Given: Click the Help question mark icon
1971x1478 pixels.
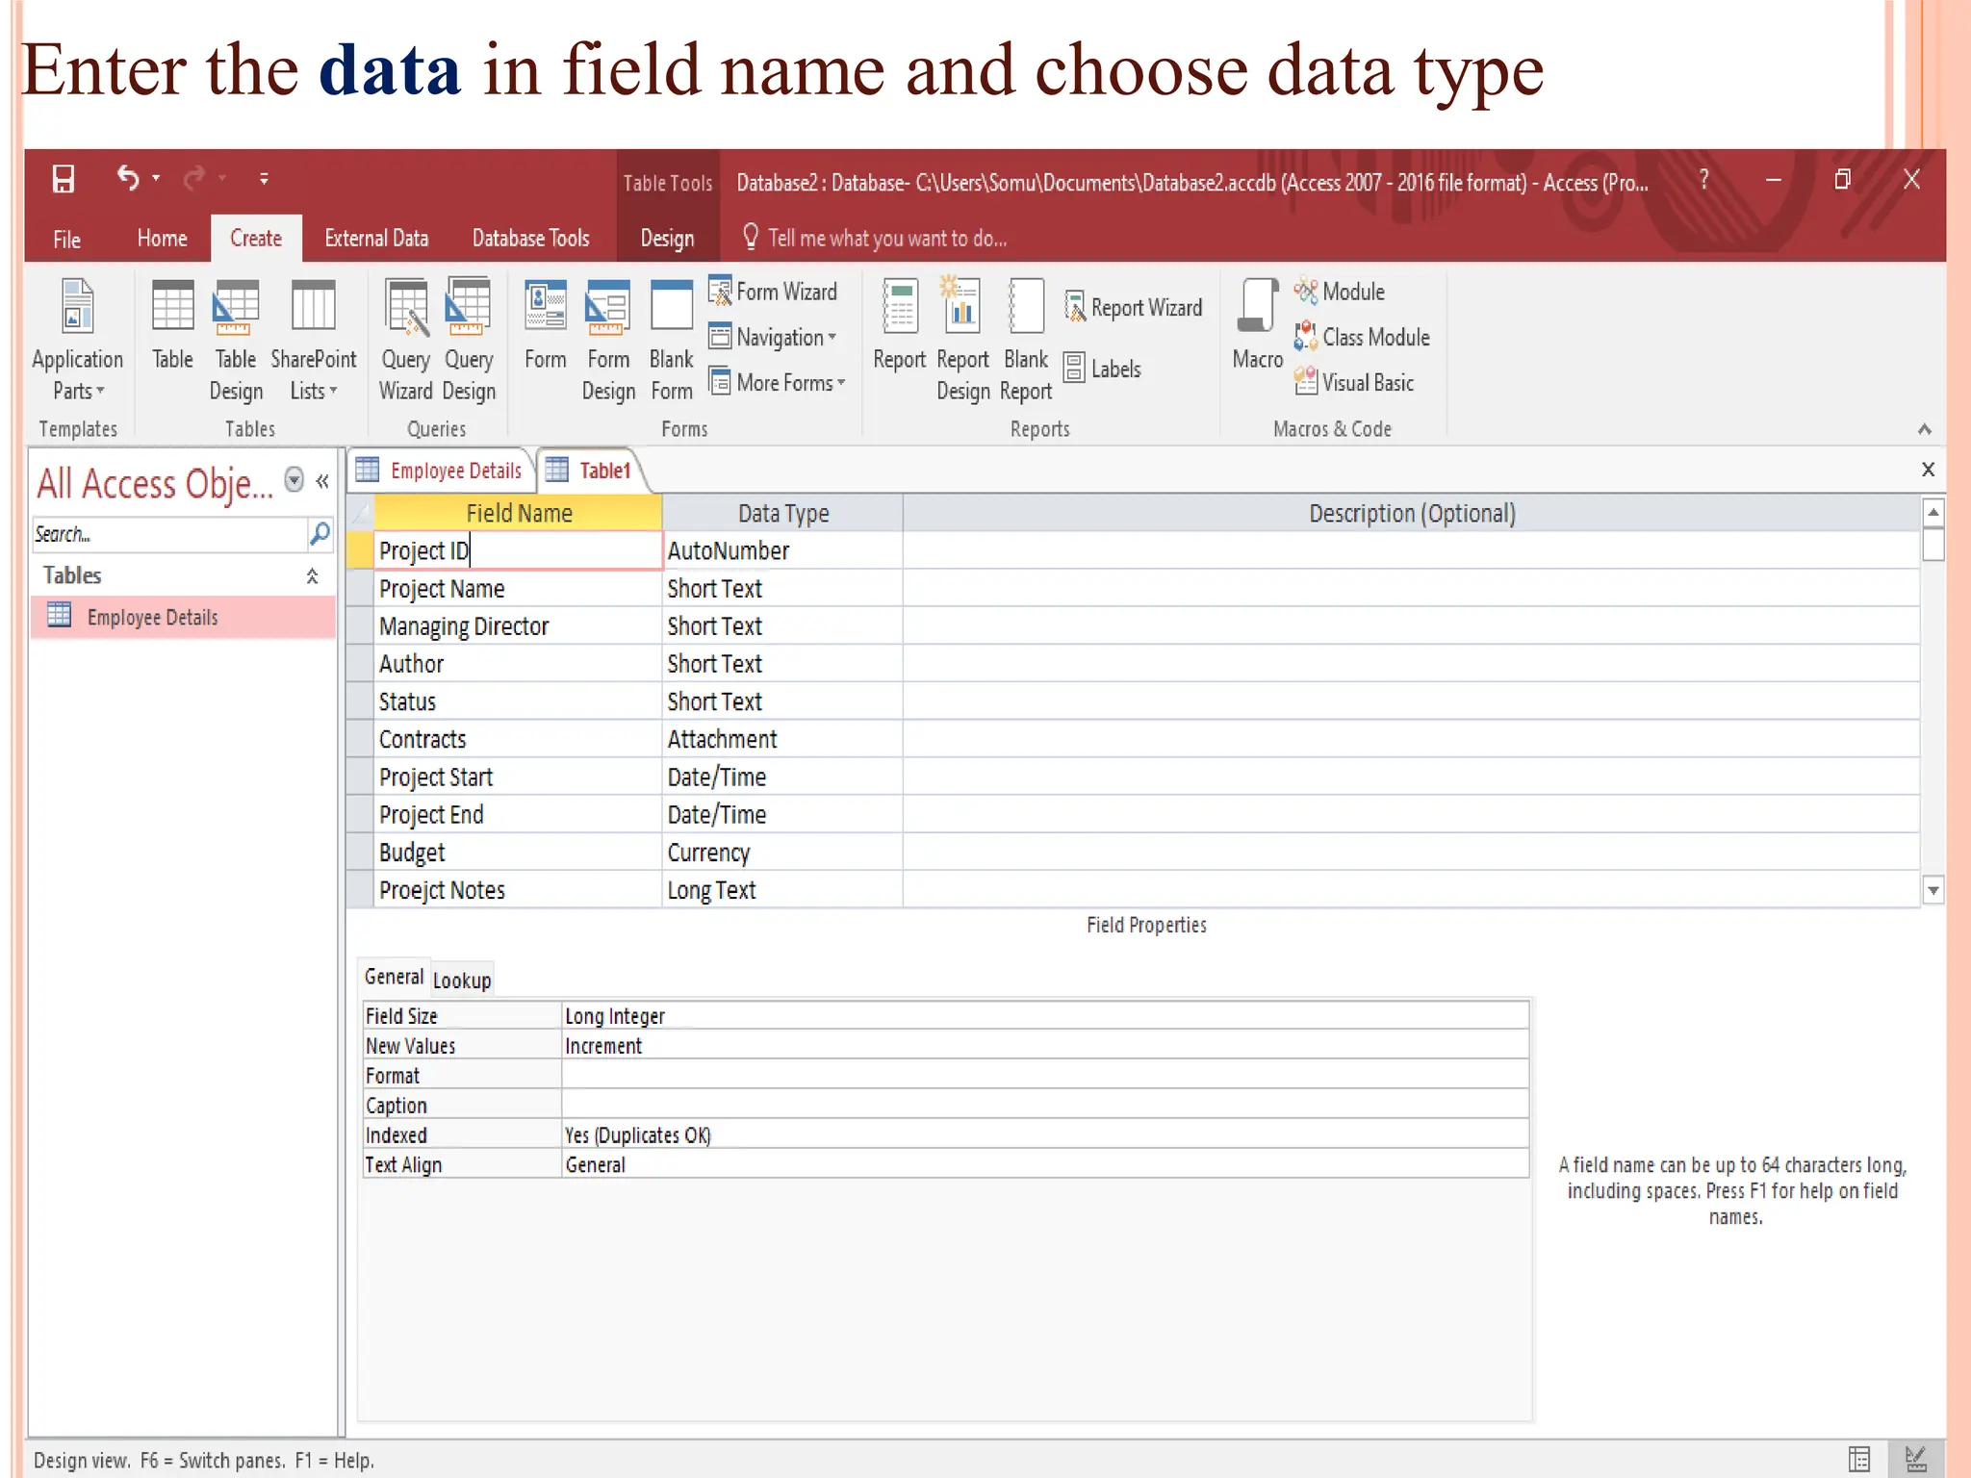Looking at the screenshot, I should pyautogui.click(x=1703, y=179).
